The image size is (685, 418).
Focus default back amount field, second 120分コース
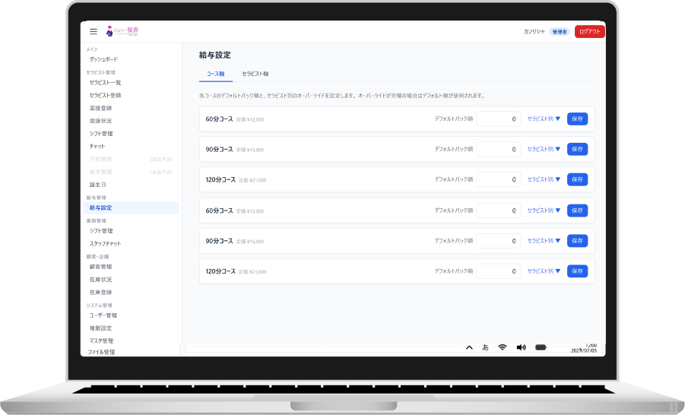point(499,271)
